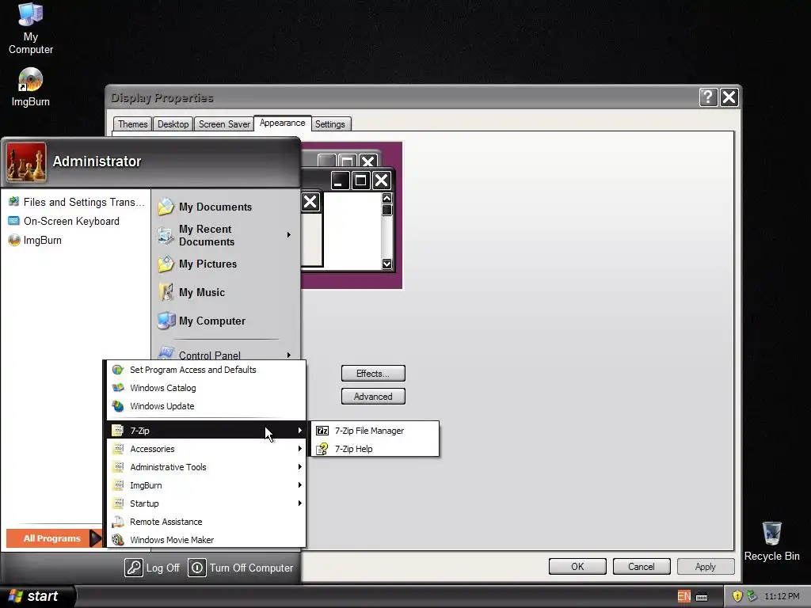Select the Appearance tab
This screenshot has width=811, height=608.
(x=283, y=123)
